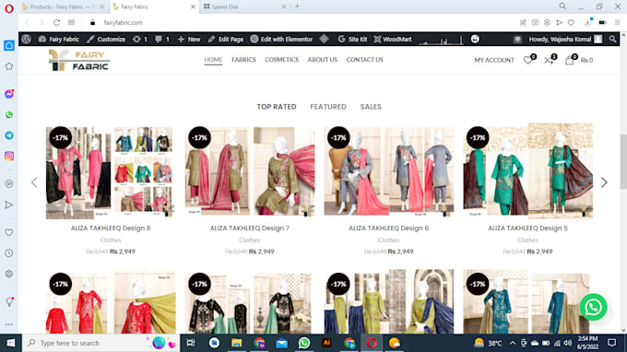Open bookmarks heart icon in sidebar
The image size is (627, 352).
pos(9,232)
